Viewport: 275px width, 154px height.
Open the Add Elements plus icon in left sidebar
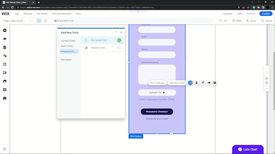[5, 30]
